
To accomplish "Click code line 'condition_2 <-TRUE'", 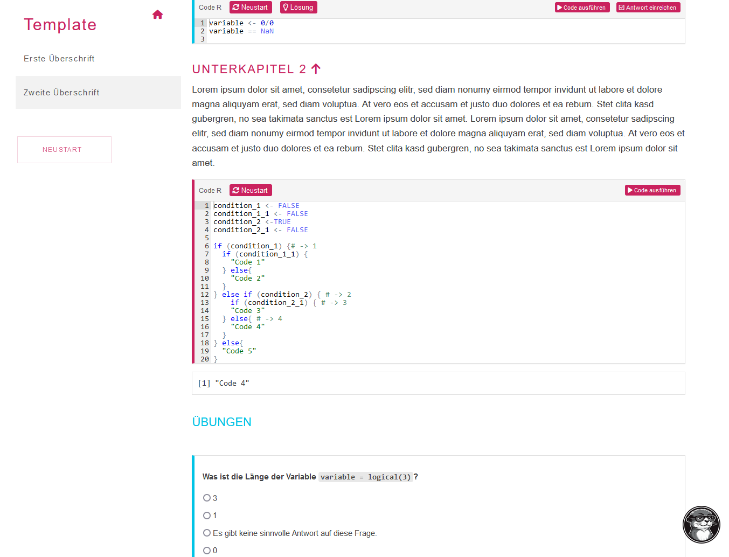I will pyautogui.click(x=252, y=222).
